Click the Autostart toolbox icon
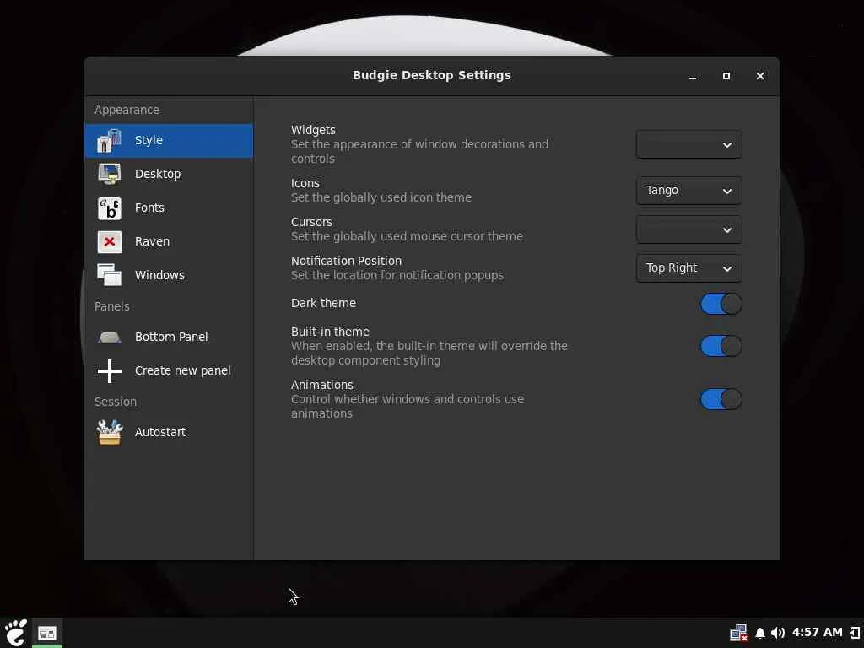The image size is (864, 648). coord(109,432)
